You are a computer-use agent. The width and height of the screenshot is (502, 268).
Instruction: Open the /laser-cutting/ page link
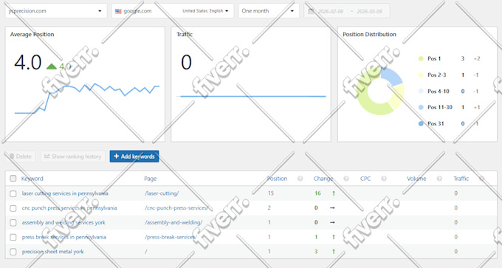(162, 193)
